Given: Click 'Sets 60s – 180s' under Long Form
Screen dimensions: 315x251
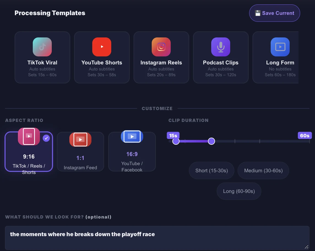Looking at the screenshot, I should pyautogui.click(x=280, y=75).
